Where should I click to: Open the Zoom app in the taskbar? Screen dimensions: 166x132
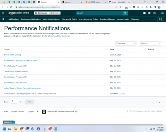coord(39,129)
